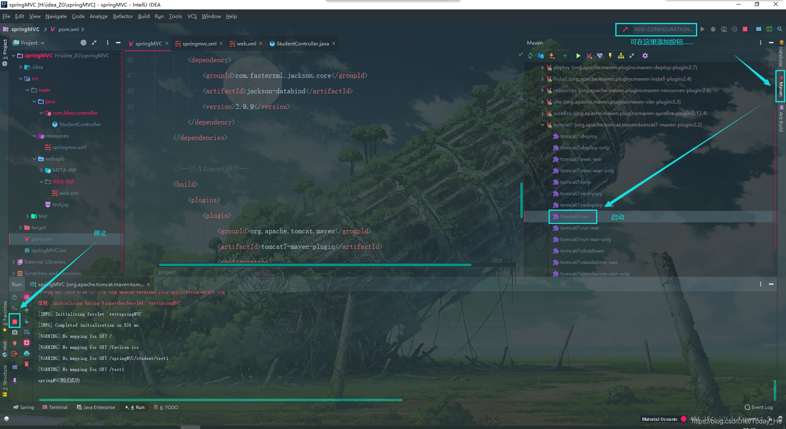Toggle the Maven side tool window button
This screenshot has height=429, width=786.
coord(781,86)
